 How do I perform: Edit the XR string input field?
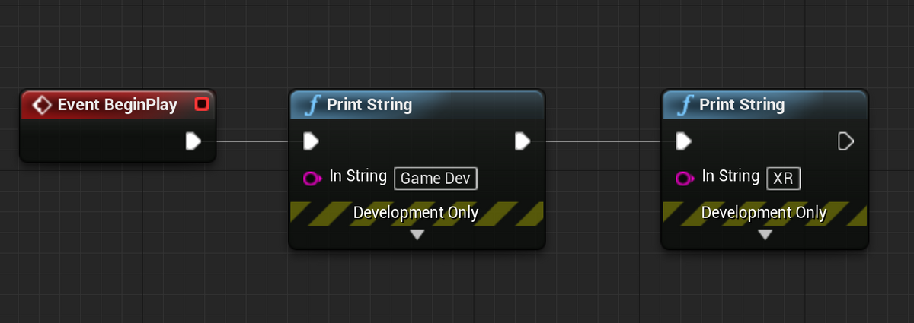point(784,179)
